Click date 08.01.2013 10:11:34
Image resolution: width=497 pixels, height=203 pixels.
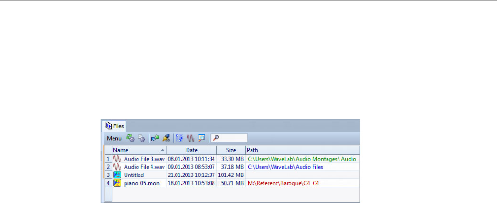(191, 159)
